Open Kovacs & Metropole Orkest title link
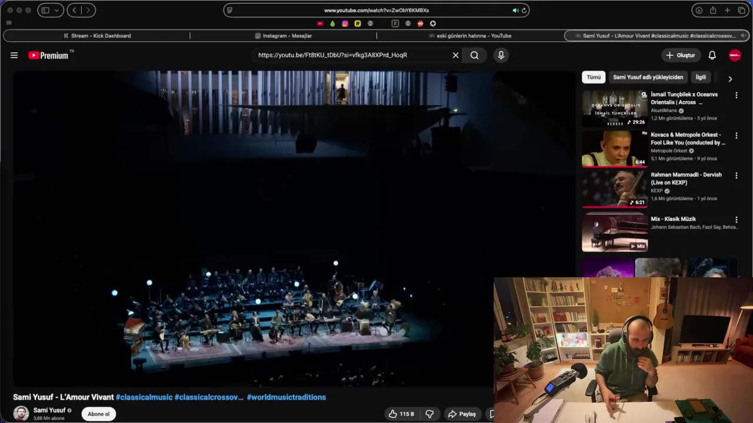Screen dimensions: 753x423 click(688, 139)
